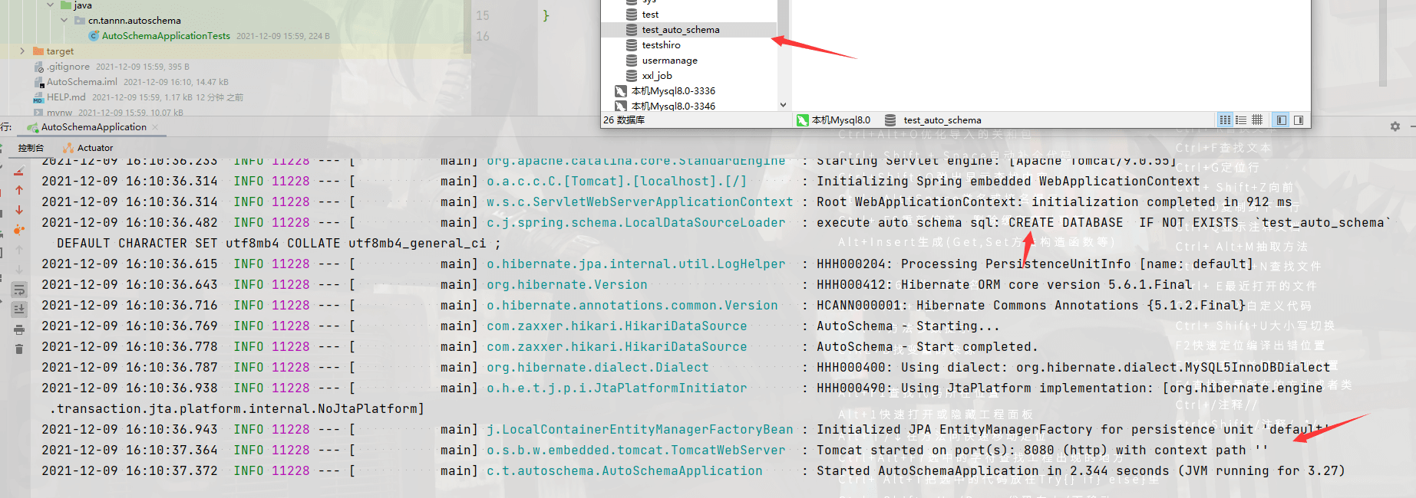Click the 'HHH000412: Hibernate ORM core version' message
The height and width of the screenshot is (498, 1416).
click(x=1004, y=285)
